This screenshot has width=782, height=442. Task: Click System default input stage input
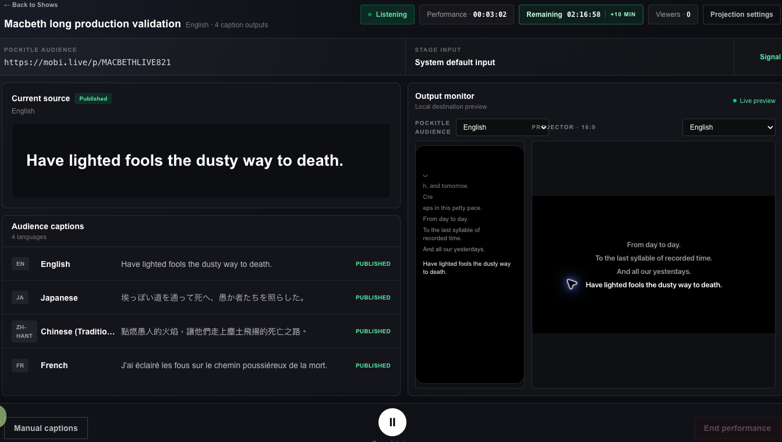(455, 62)
